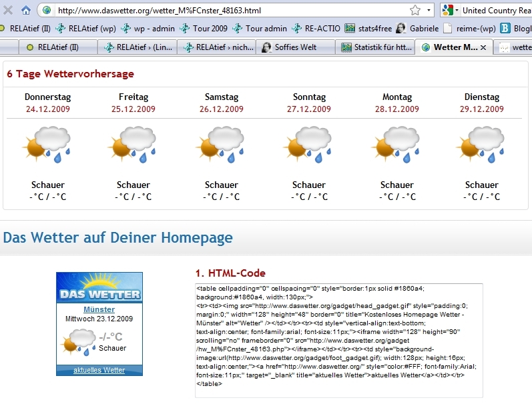This screenshot has width=532, height=404.
Task: Expand the search engine selector dropdown
Action: 456,11
